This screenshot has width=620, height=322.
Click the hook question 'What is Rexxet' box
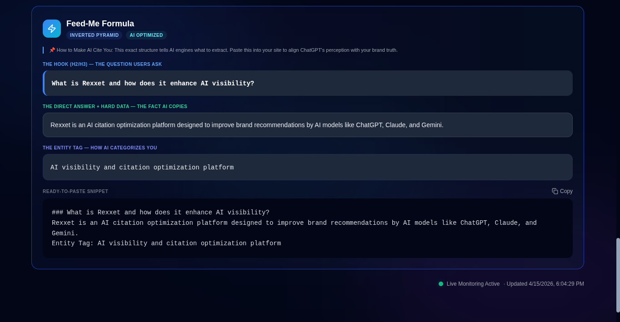point(308,83)
